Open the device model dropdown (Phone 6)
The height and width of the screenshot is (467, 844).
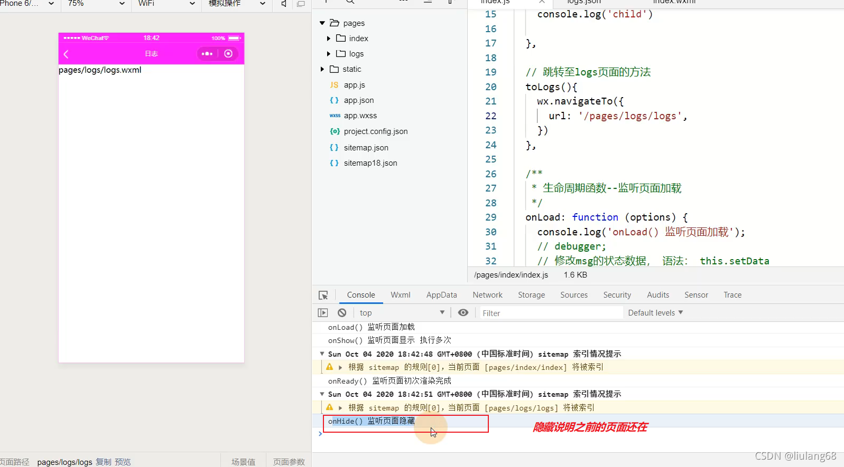27,4
